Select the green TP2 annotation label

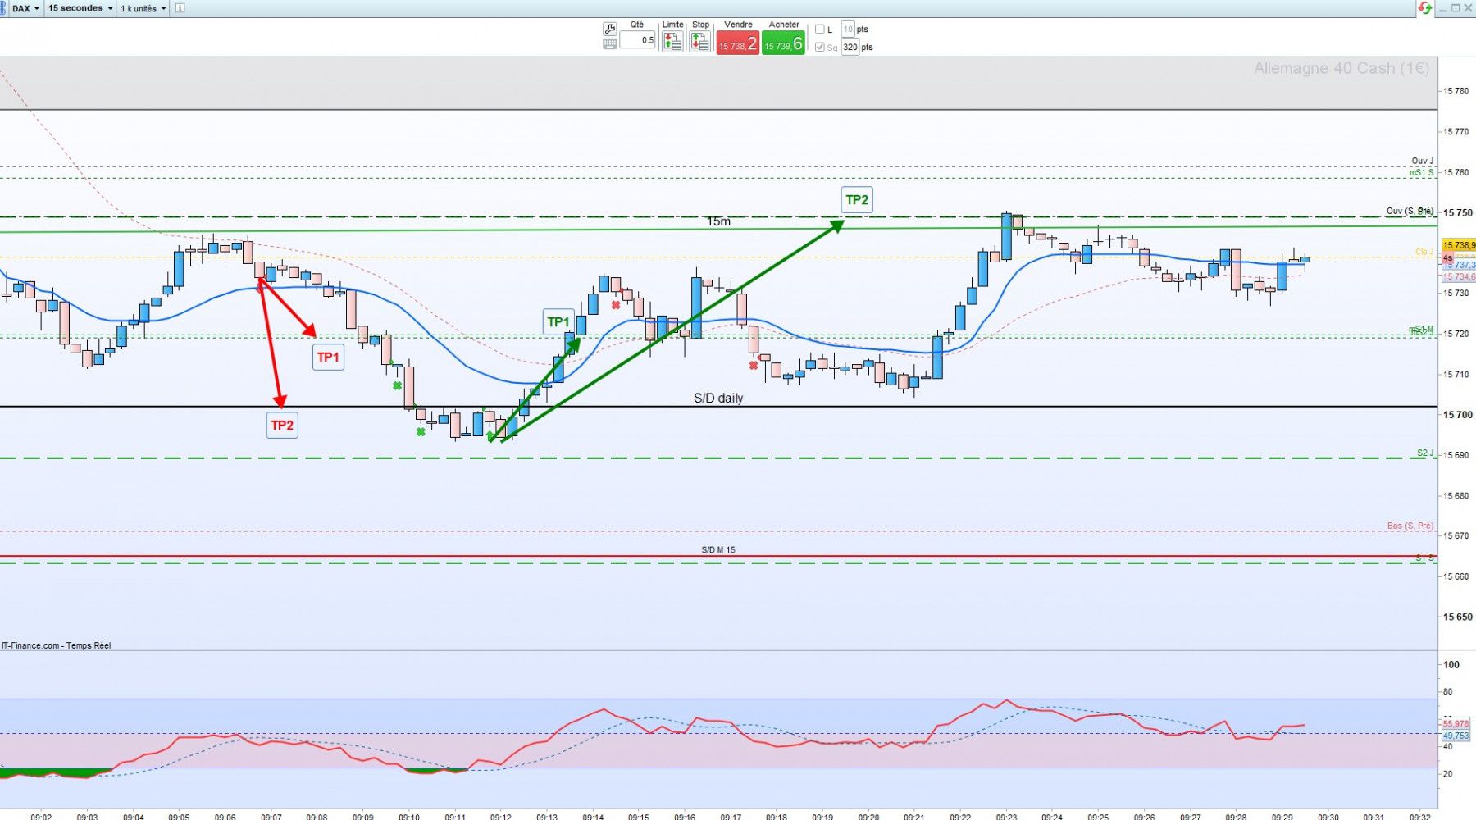click(x=857, y=200)
